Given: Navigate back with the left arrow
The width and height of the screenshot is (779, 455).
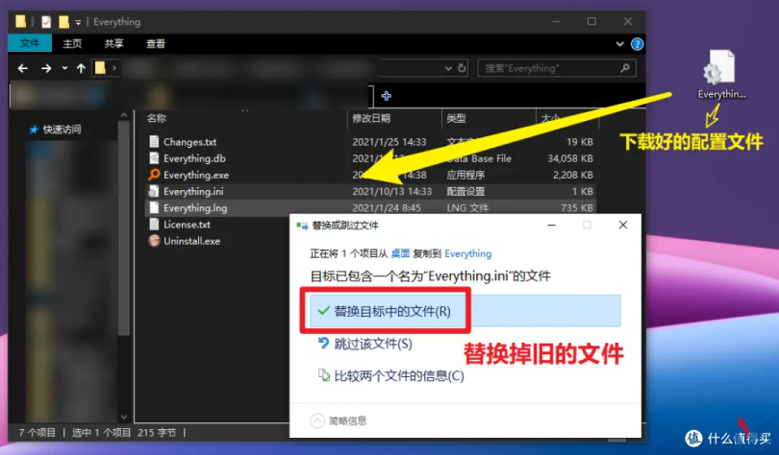Looking at the screenshot, I should [x=21, y=68].
